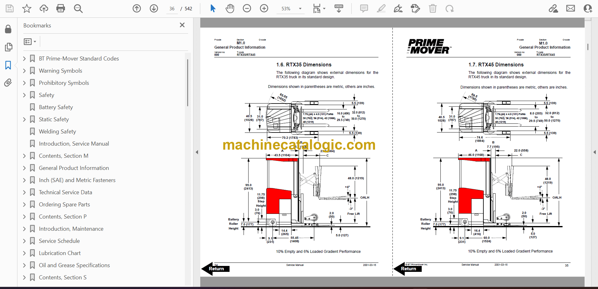Screen dimensions: 598x289
Task: Go to previous page arrow
Action: [137, 8]
